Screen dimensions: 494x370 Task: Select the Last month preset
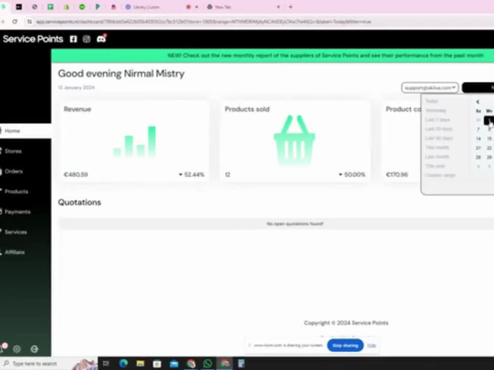tap(437, 157)
